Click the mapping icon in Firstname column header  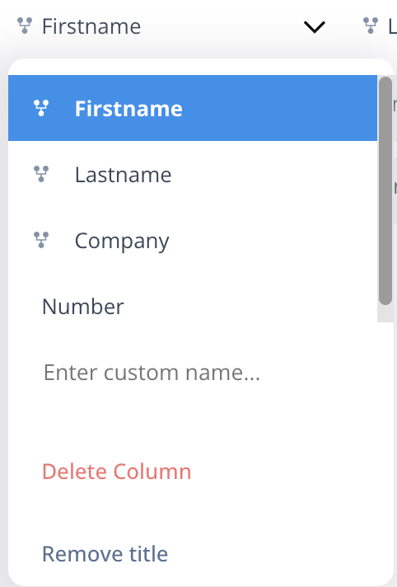(x=25, y=26)
